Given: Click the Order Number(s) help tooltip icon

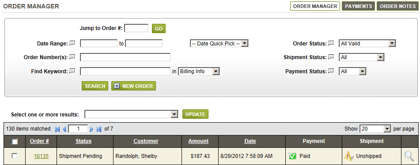Looking at the screenshot, I should (x=72, y=57).
